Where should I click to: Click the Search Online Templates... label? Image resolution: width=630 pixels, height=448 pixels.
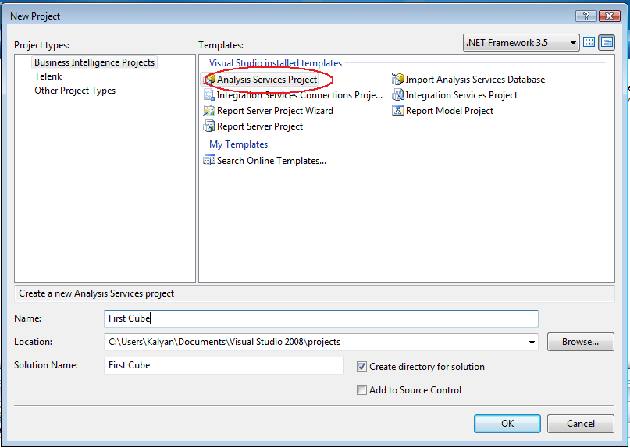(x=272, y=161)
